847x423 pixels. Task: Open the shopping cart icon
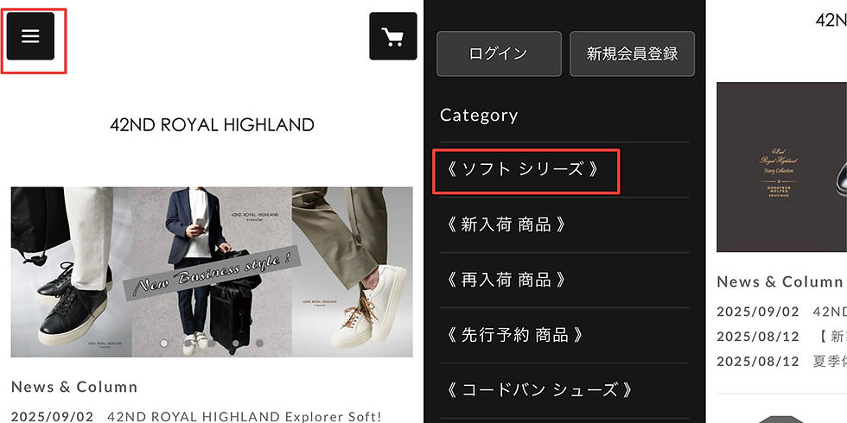pos(392,36)
